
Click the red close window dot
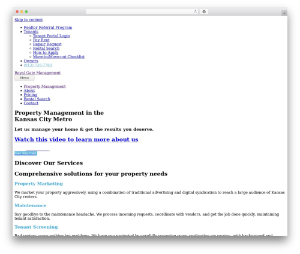click(17, 12)
